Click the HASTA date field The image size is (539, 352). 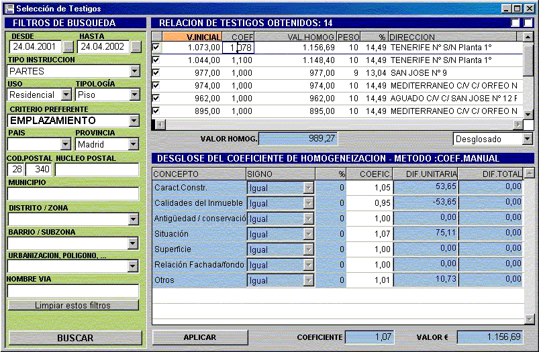[103, 47]
